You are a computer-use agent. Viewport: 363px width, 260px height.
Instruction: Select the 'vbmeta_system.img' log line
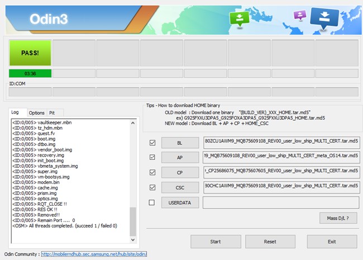tap(45, 166)
